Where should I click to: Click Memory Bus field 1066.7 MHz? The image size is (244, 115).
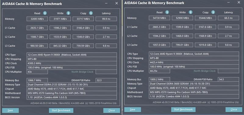37,80
